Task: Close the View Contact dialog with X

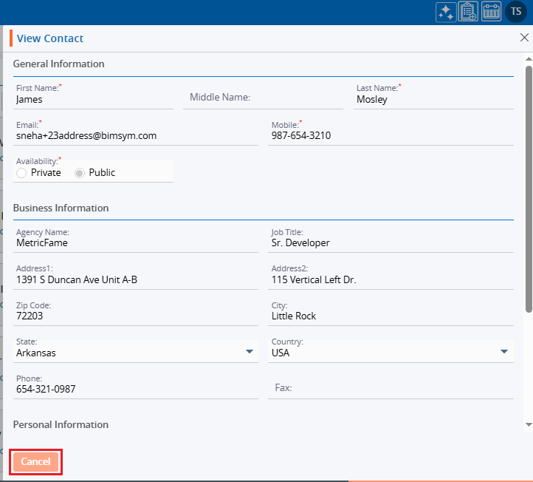Action: [x=524, y=37]
